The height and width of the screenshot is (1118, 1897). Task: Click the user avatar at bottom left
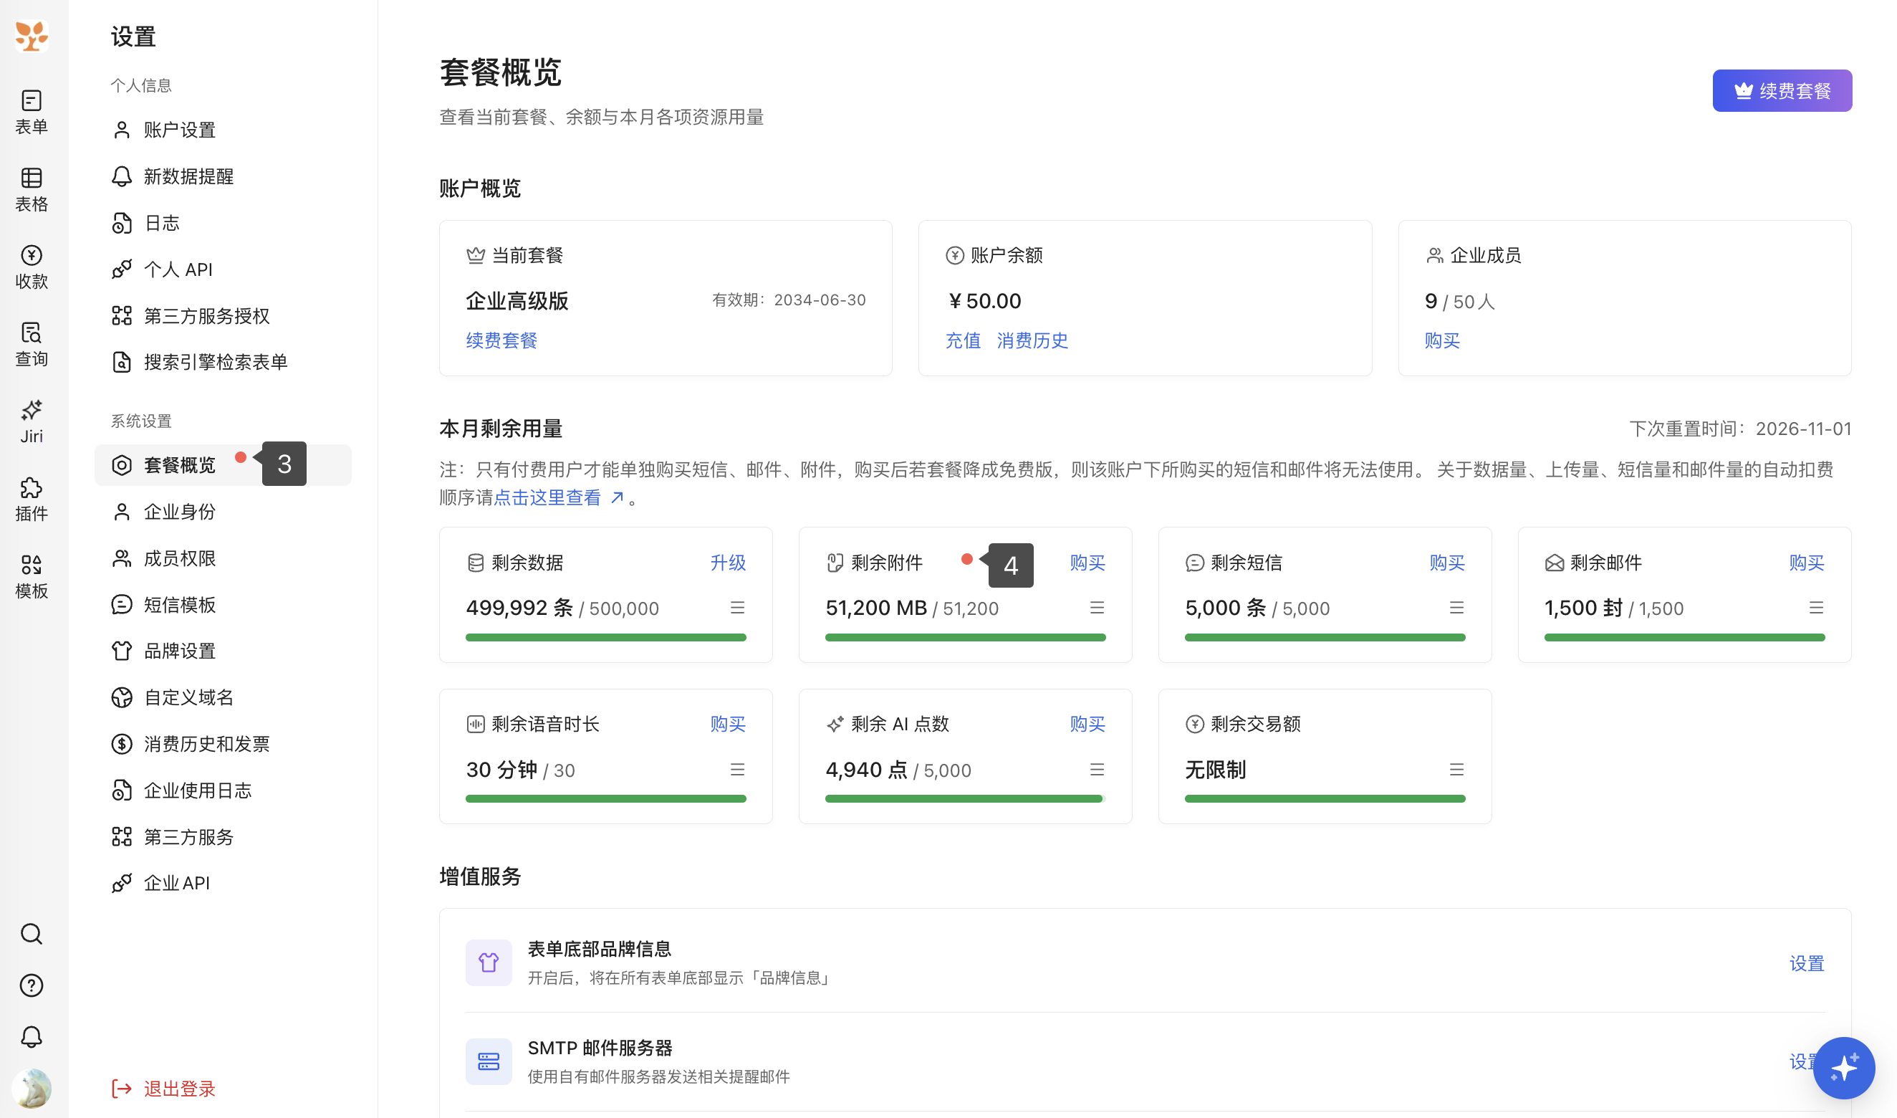32,1089
